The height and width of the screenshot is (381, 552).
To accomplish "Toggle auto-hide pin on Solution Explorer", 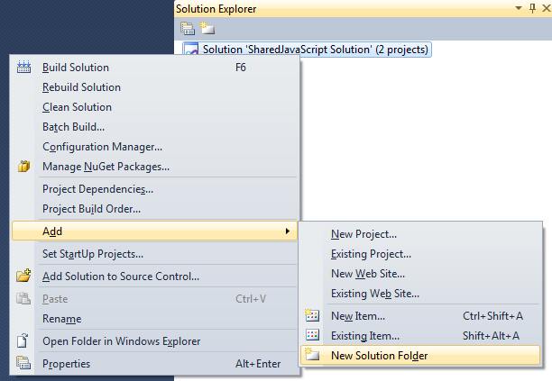I will point(532,8).
